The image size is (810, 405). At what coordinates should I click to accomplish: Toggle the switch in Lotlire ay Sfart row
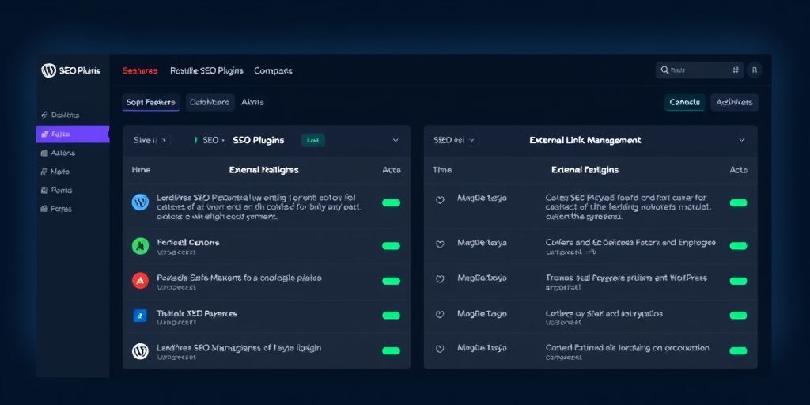click(x=738, y=316)
